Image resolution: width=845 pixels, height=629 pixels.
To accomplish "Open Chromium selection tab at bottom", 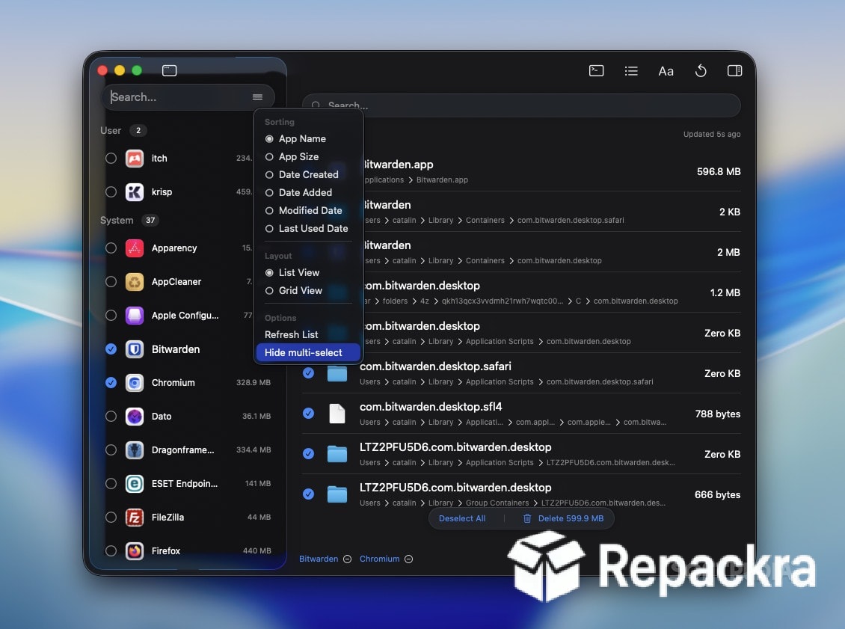I will [379, 559].
